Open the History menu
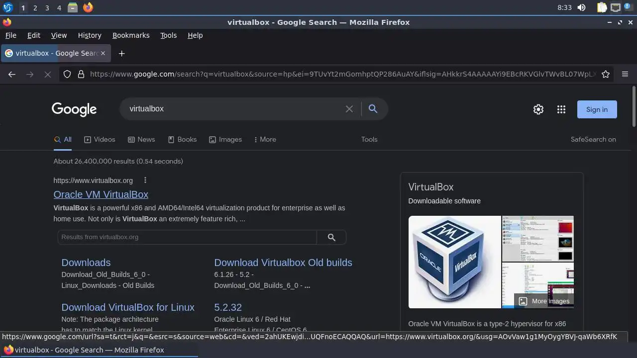Screen dimensions: 637x358 pos(90,35)
